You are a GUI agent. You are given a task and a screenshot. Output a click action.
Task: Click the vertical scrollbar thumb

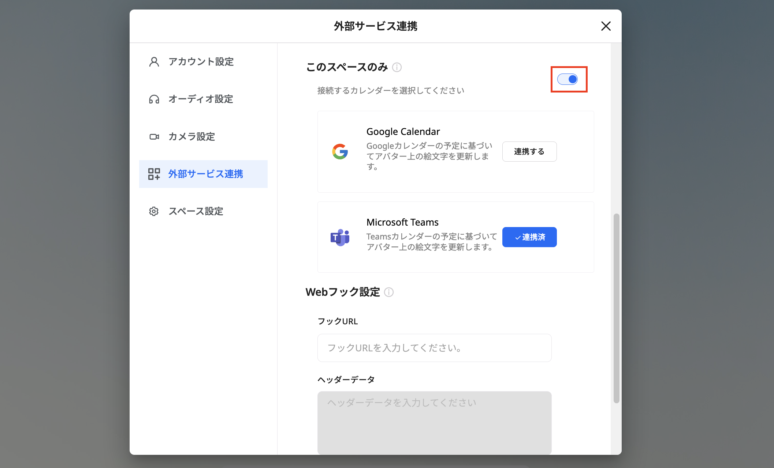pyautogui.click(x=617, y=308)
